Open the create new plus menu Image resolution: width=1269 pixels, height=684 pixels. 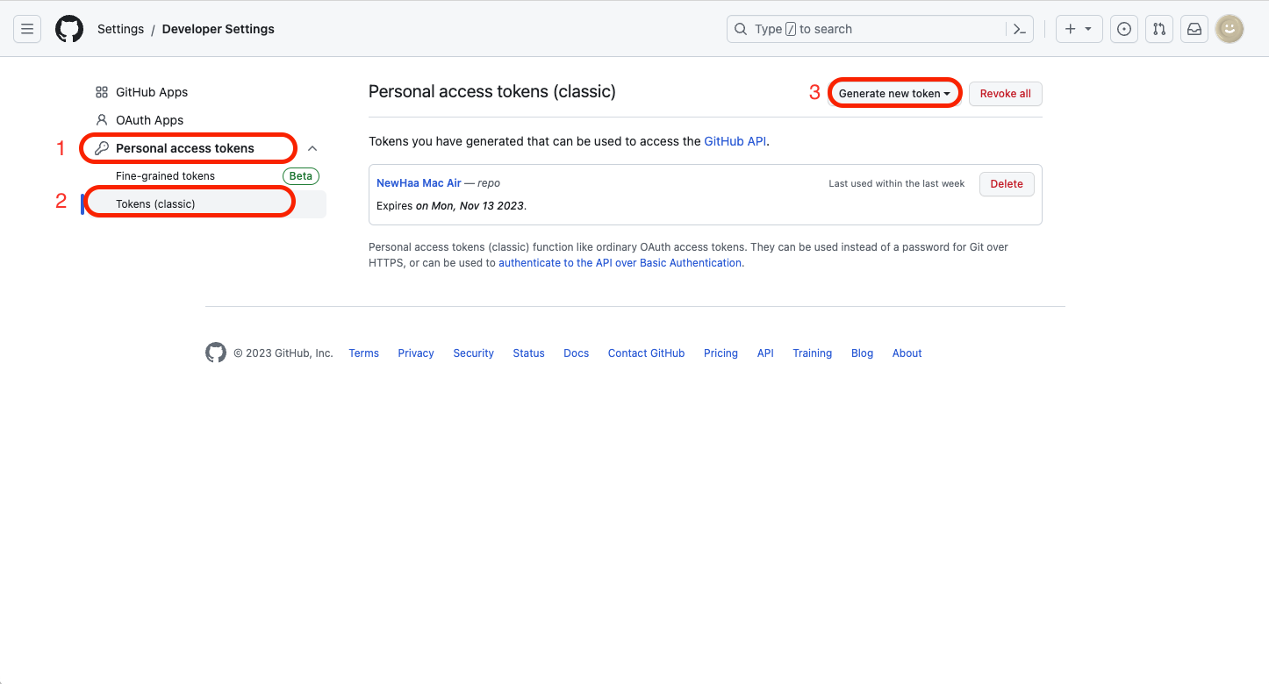(1078, 29)
